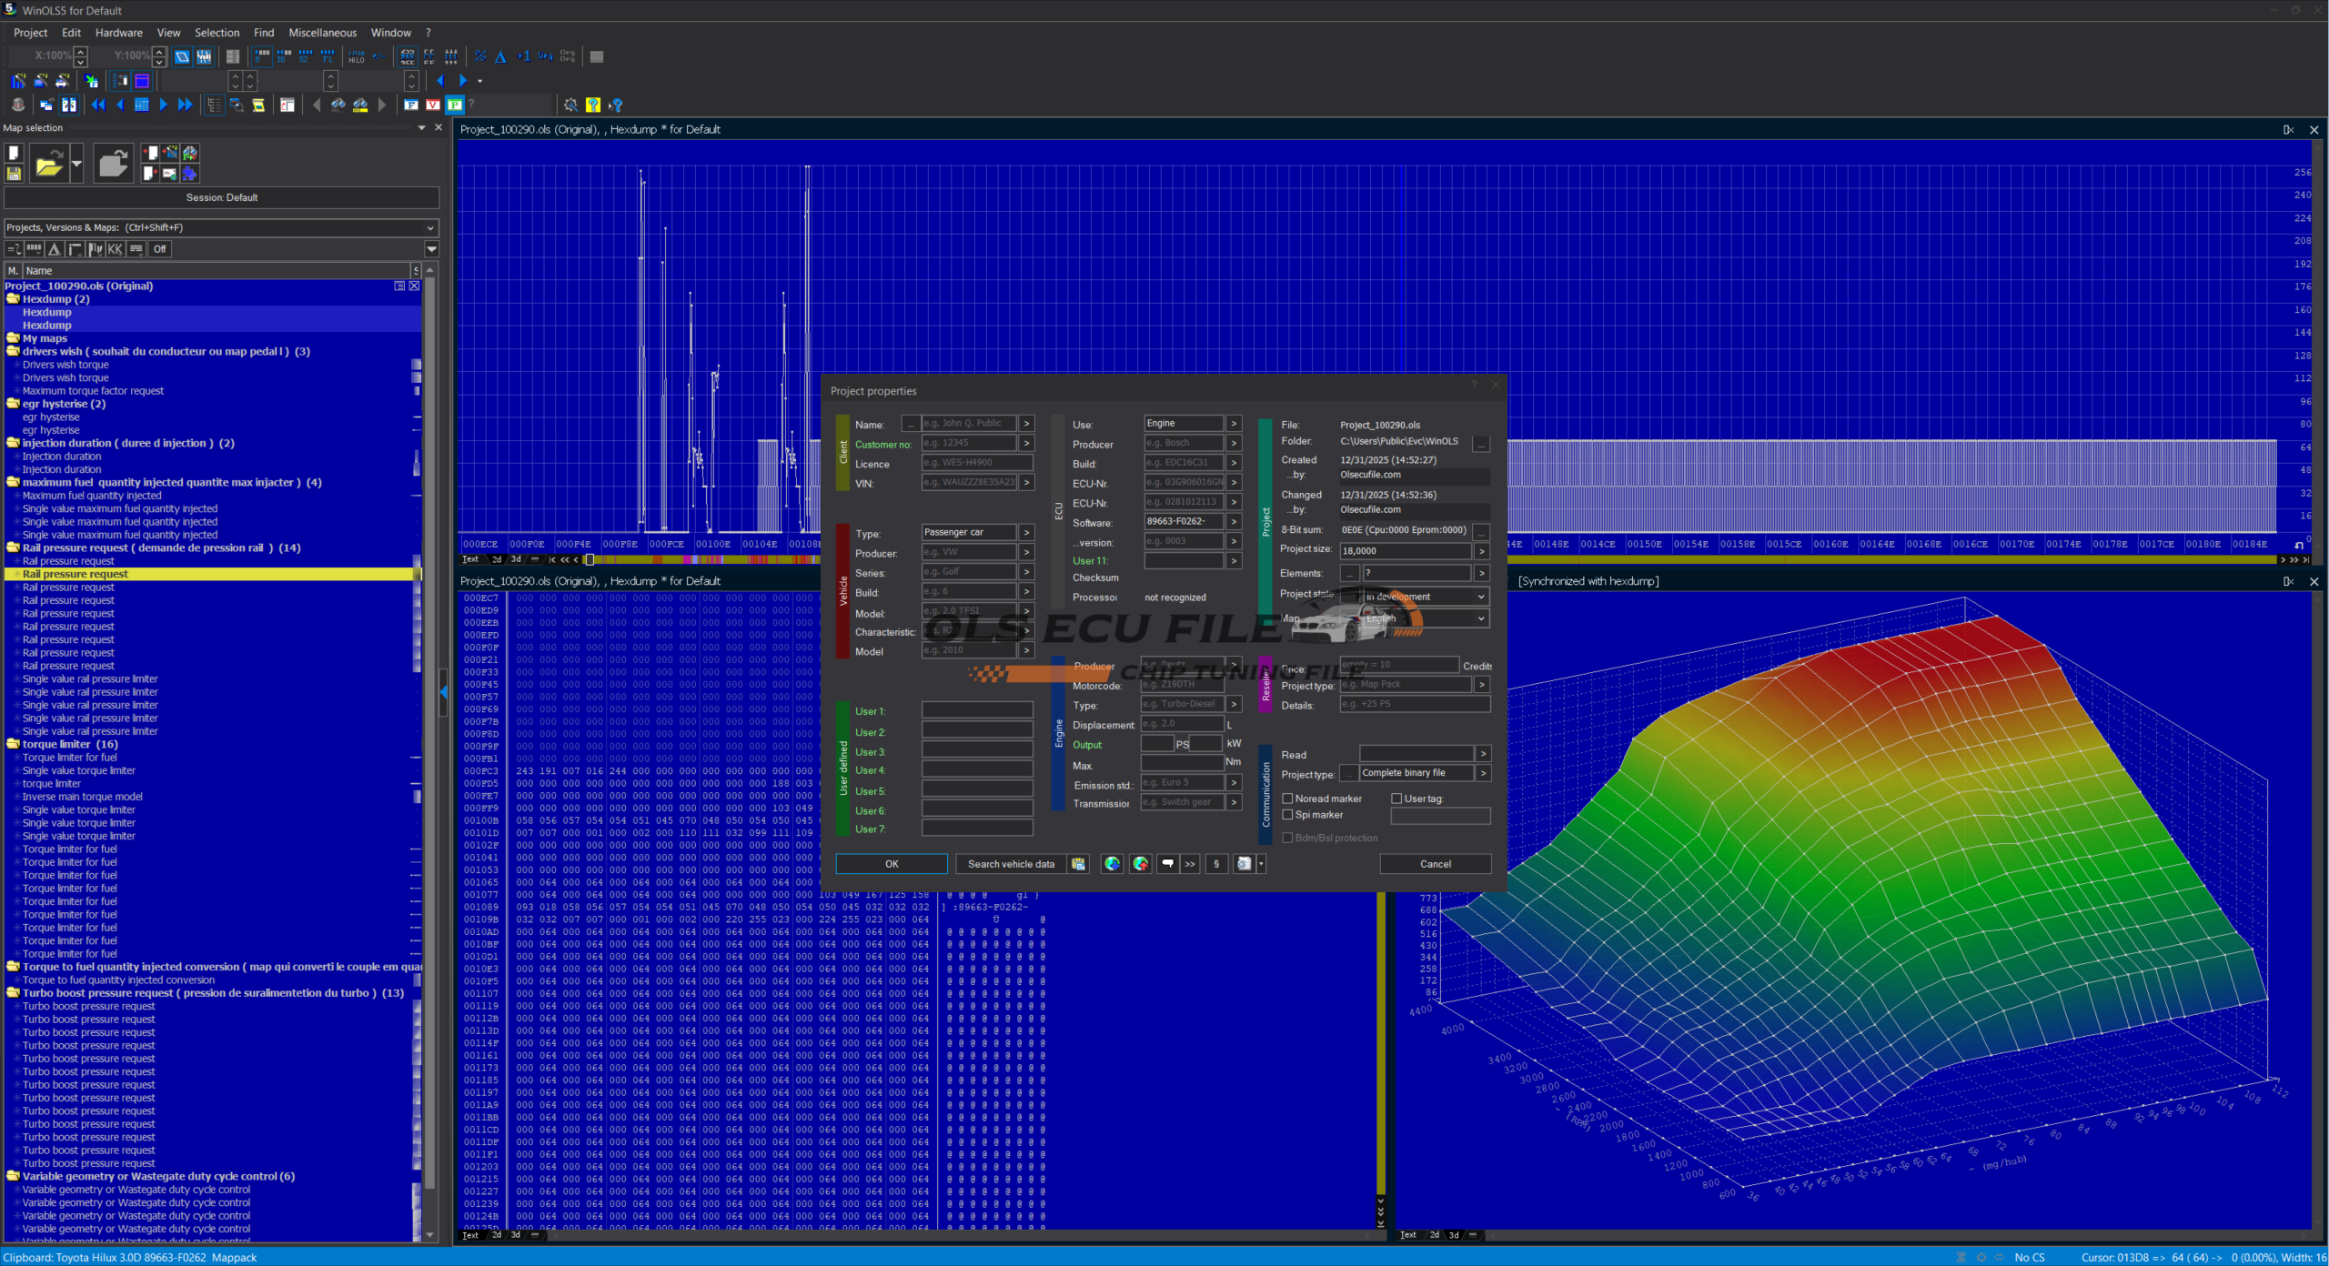2329x1266 pixels.
Task: Click Cancel in Project properties dialog
Action: [1435, 864]
